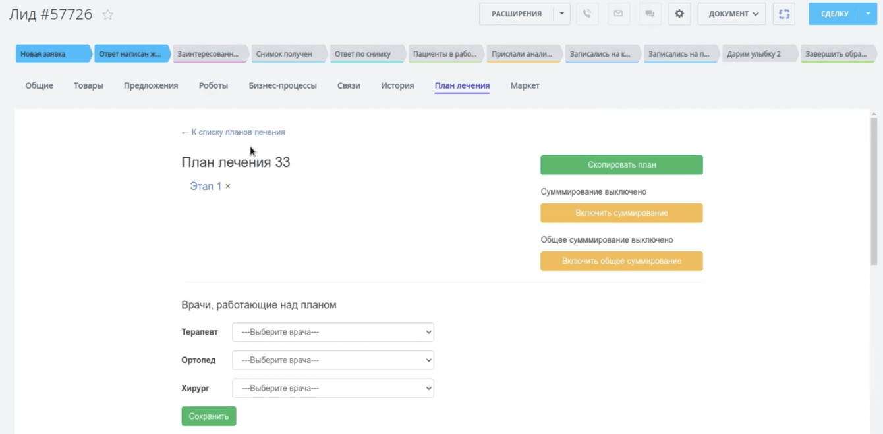Open the Бизнес-процессы tab
The width and height of the screenshot is (883, 434).
click(283, 85)
